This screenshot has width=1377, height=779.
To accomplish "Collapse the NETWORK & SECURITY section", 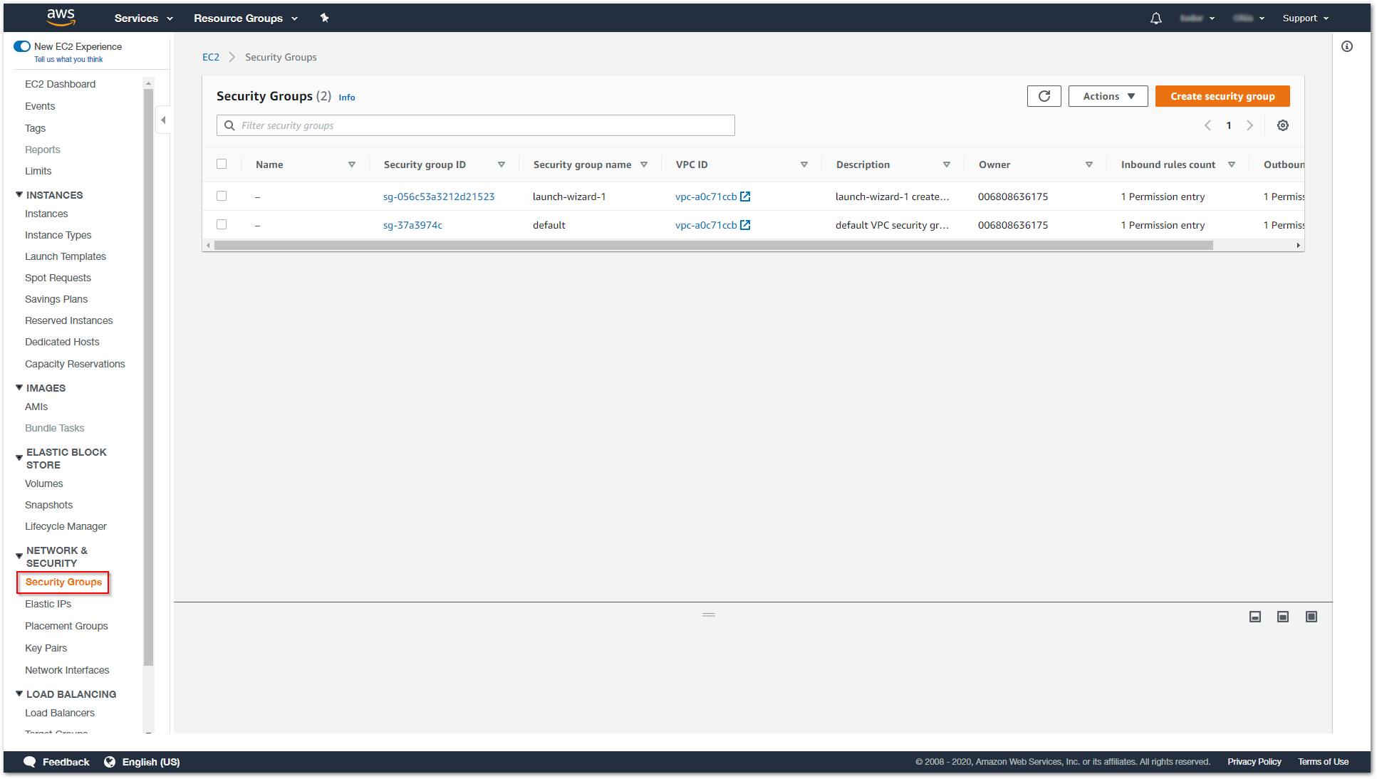I will coord(19,556).
